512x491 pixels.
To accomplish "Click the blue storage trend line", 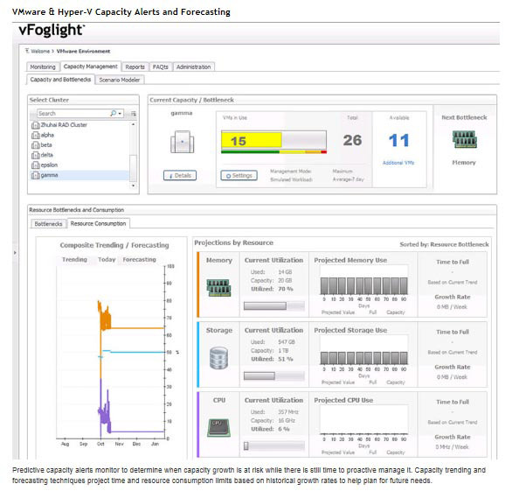I will pyautogui.click(x=137, y=352).
